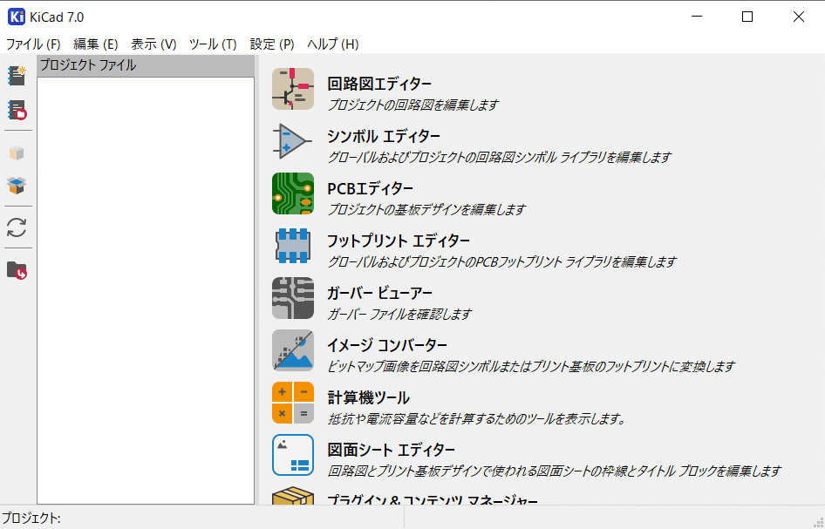Click the unarchive project open-box icon
The image size is (825, 529).
click(x=17, y=186)
